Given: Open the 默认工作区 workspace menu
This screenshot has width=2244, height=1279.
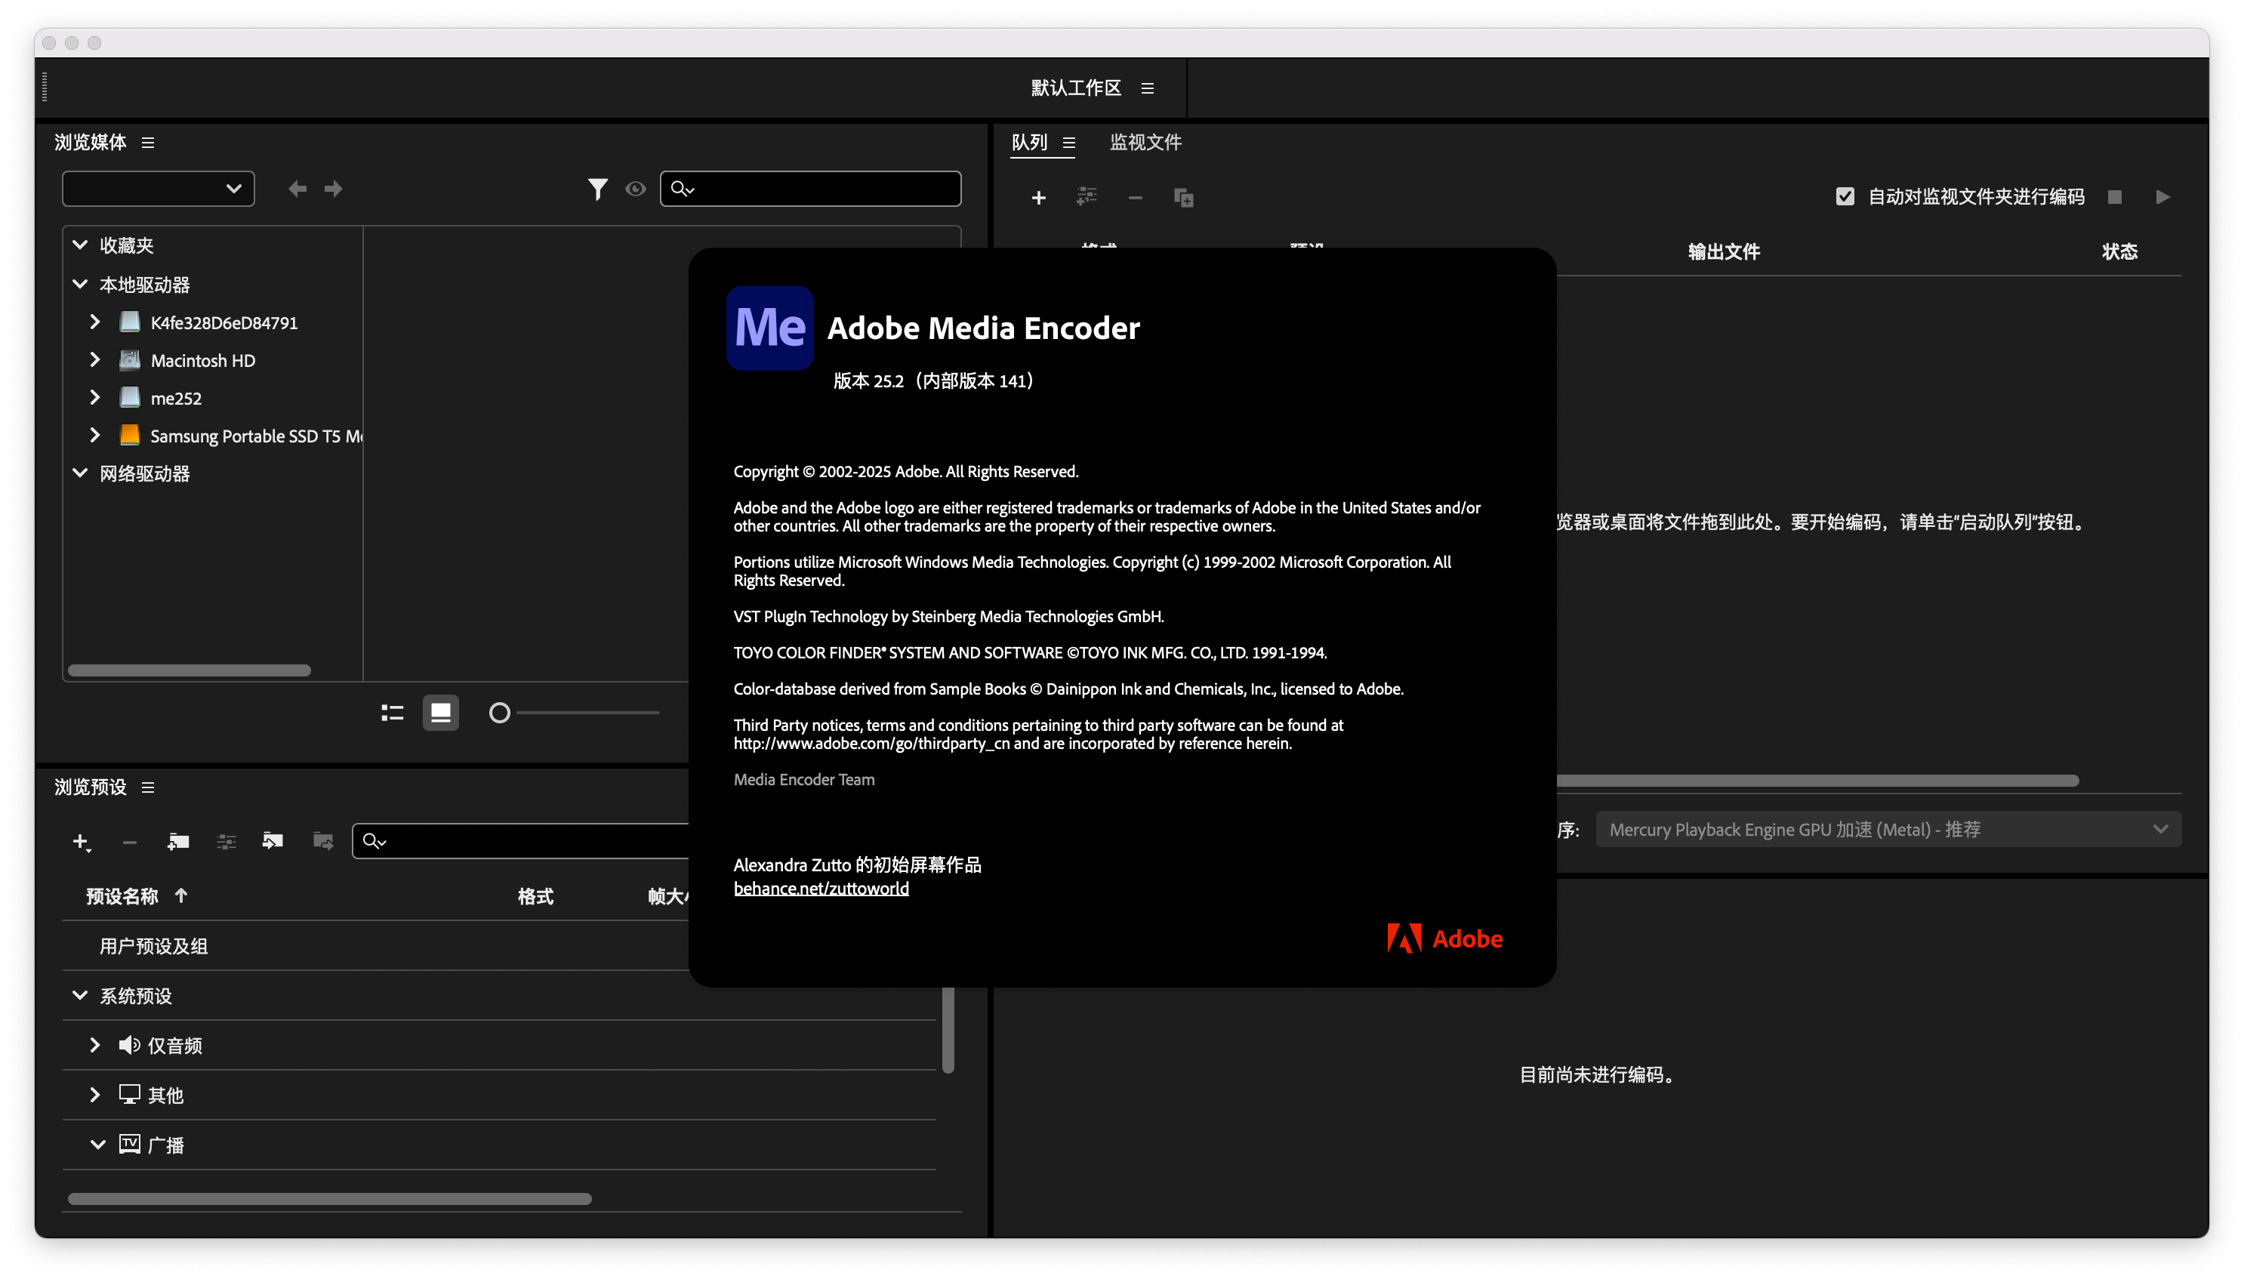Looking at the screenshot, I should 1147,88.
